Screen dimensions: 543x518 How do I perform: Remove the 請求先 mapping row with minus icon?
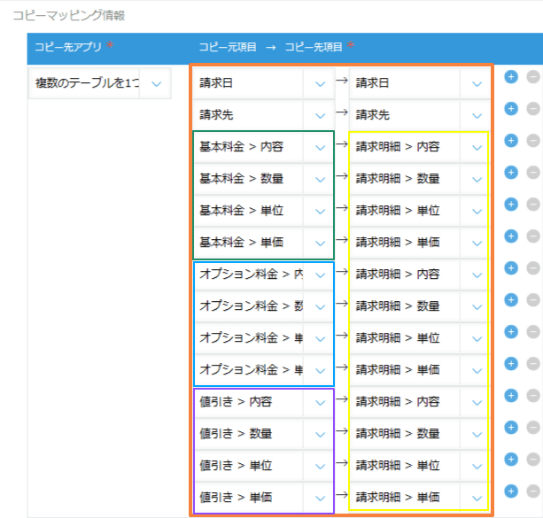point(533,109)
